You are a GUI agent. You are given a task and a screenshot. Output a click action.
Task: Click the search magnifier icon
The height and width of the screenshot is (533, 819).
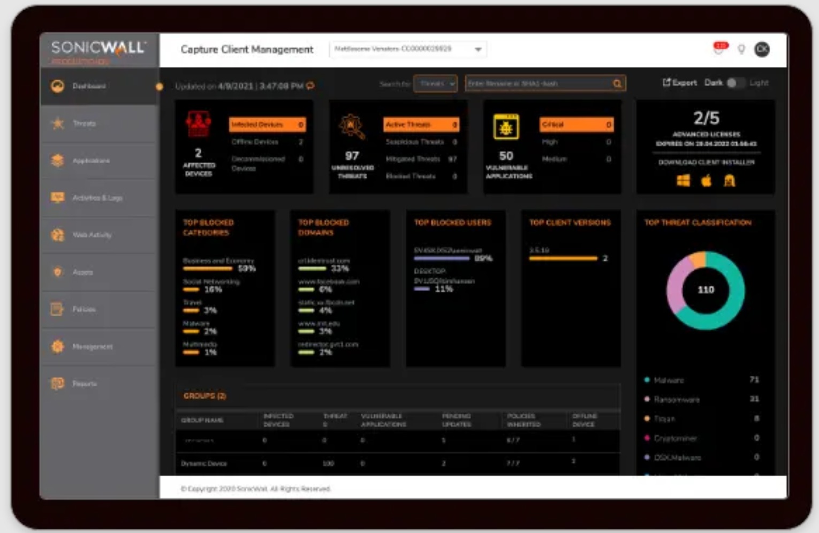617,83
